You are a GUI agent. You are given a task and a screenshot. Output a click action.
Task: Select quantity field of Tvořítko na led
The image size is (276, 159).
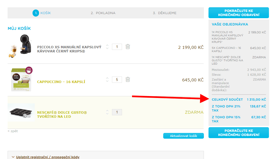click(117, 112)
